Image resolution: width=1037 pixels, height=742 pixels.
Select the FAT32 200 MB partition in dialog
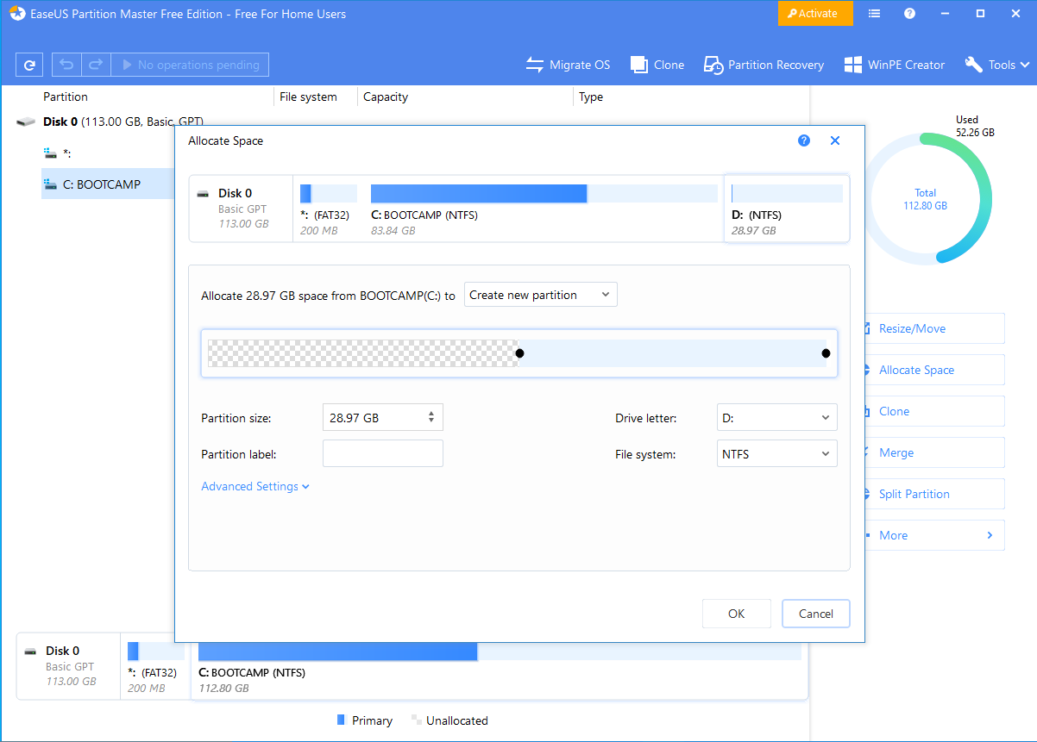328,209
